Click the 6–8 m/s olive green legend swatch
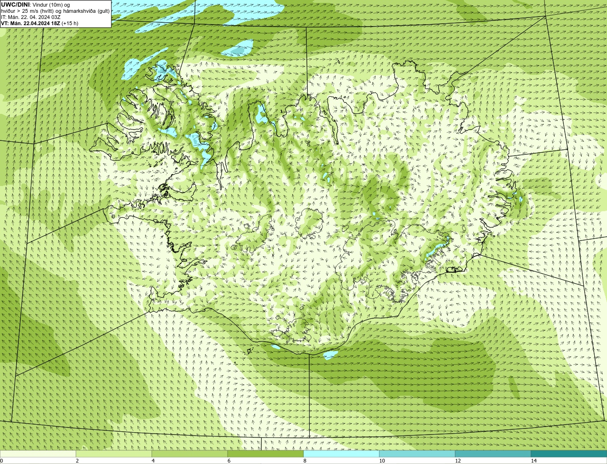The width and height of the screenshot is (607, 464). point(266,454)
